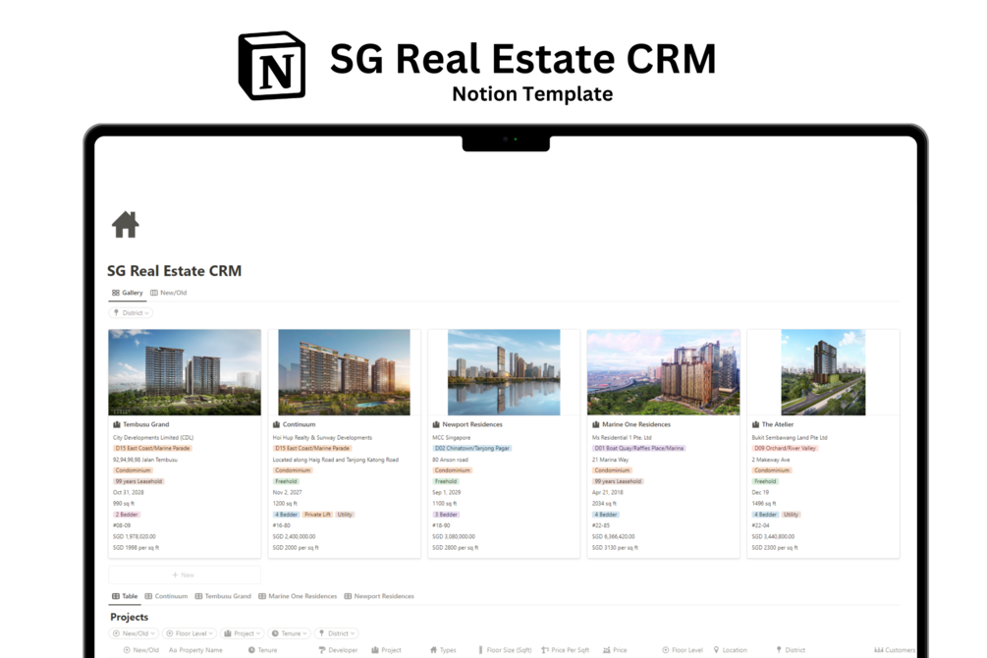The height and width of the screenshot is (658, 987).
Task: Click the Projects section heading
Action: pos(129,617)
